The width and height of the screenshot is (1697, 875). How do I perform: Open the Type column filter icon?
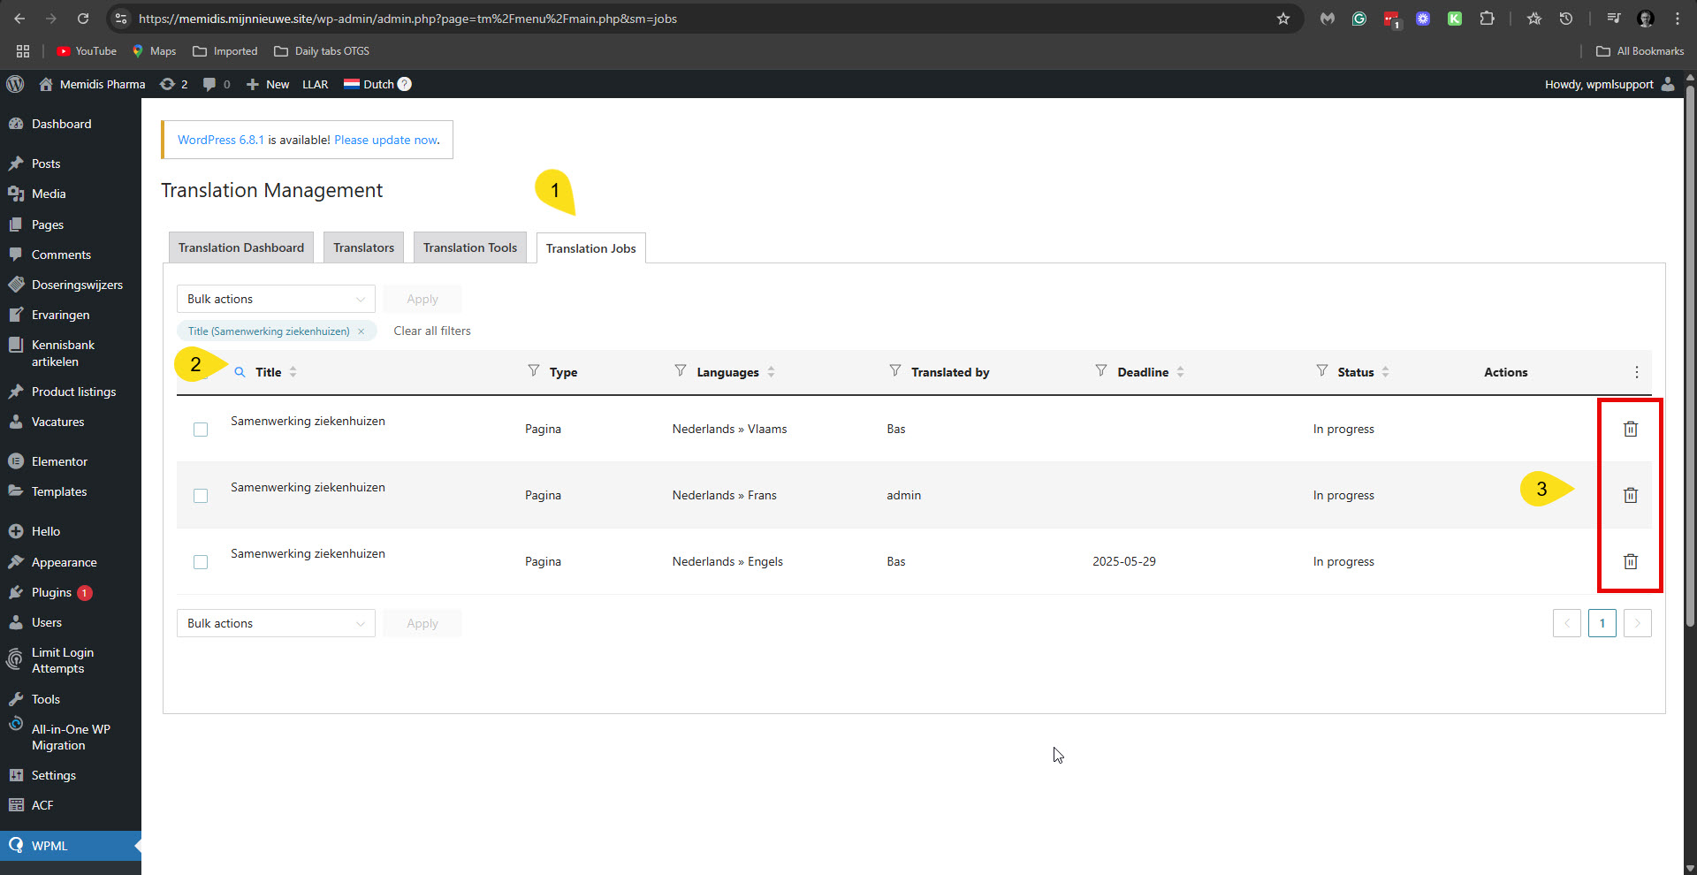click(533, 371)
